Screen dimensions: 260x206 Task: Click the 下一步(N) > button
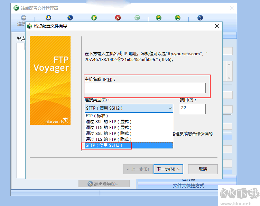[168, 169]
